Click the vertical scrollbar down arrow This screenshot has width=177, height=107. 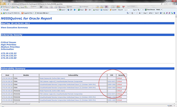pyautogui.click(x=176, y=102)
